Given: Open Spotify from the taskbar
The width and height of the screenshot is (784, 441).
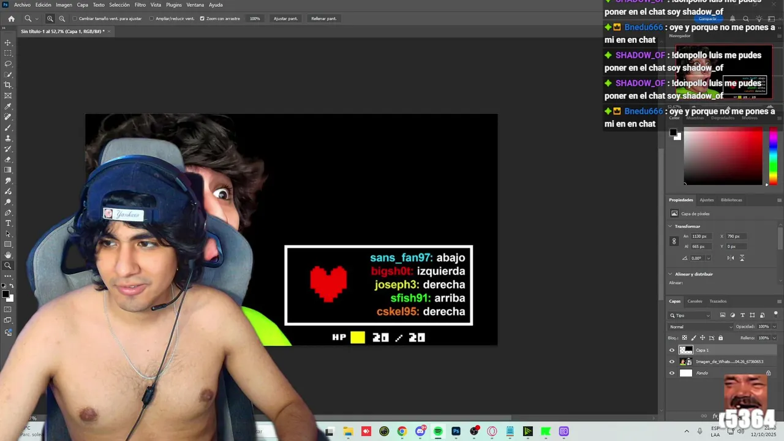Looking at the screenshot, I should pos(438,432).
